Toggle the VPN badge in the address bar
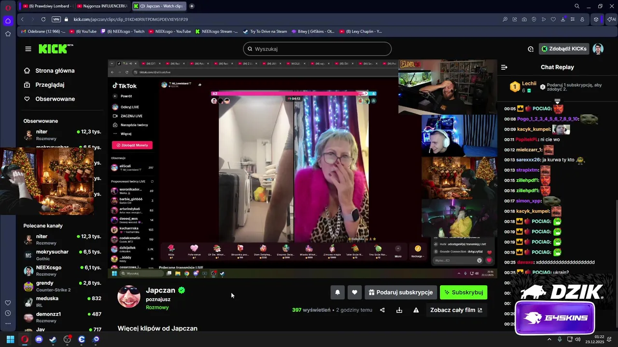The image size is (618, 347). point(56,19)
